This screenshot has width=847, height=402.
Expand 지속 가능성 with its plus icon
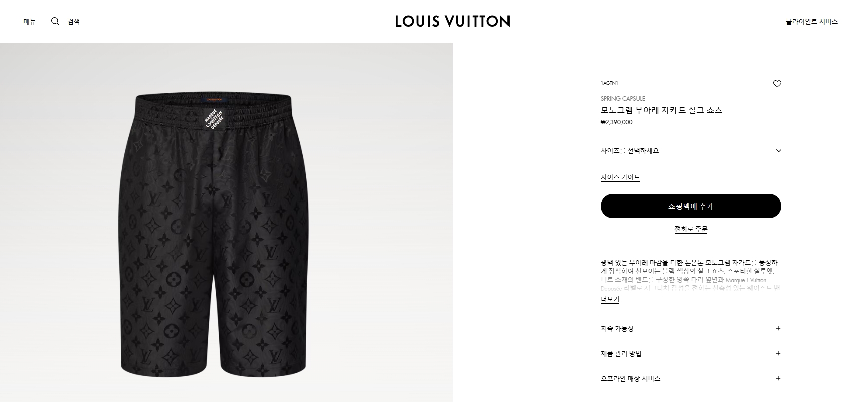(x=778, y=329)
